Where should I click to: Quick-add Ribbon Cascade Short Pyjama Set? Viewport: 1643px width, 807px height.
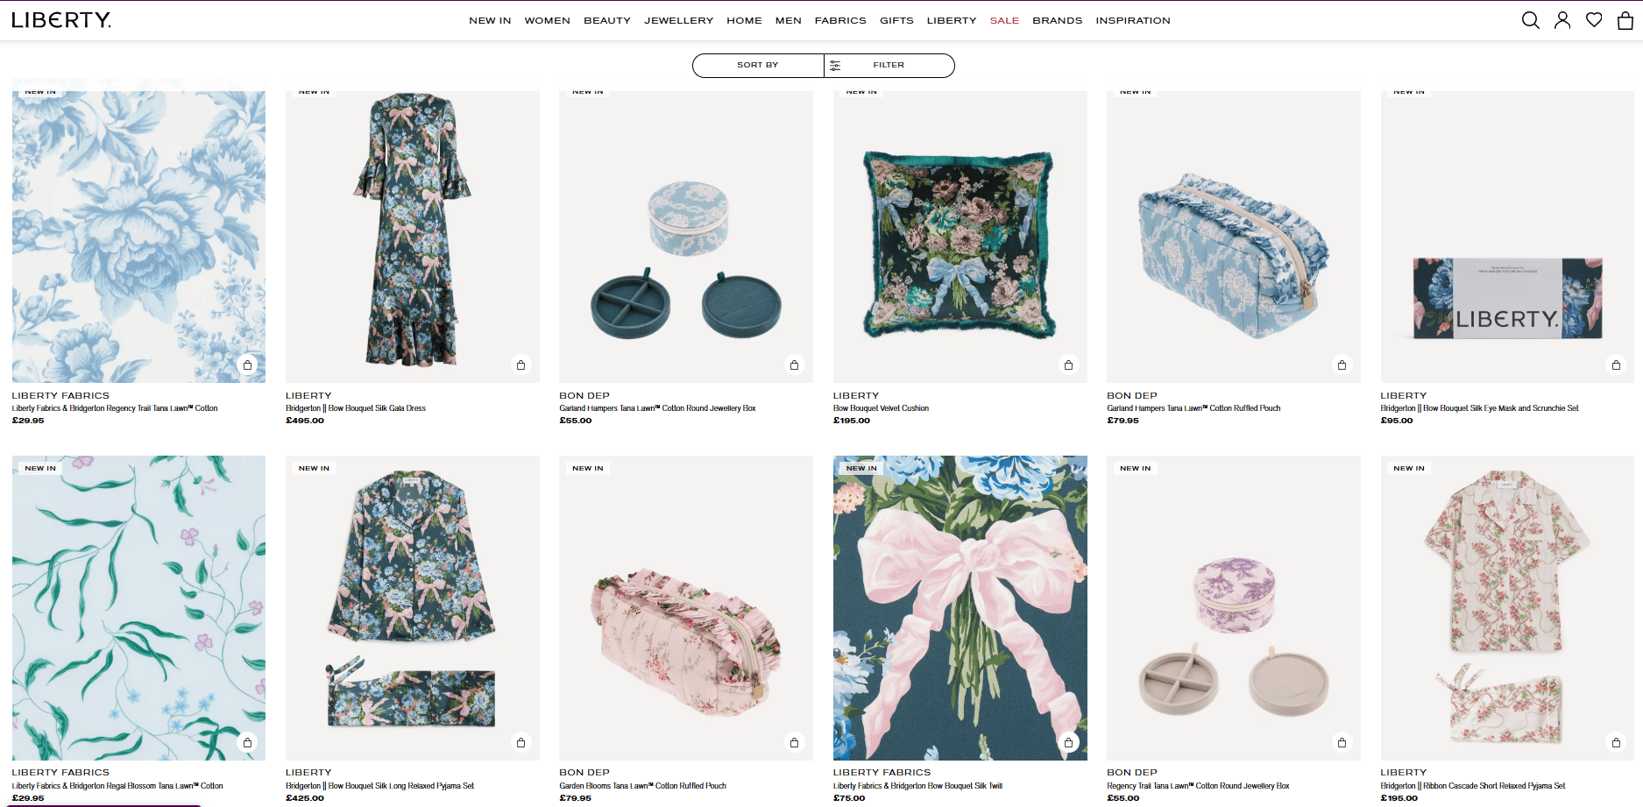click(1617, 743)
